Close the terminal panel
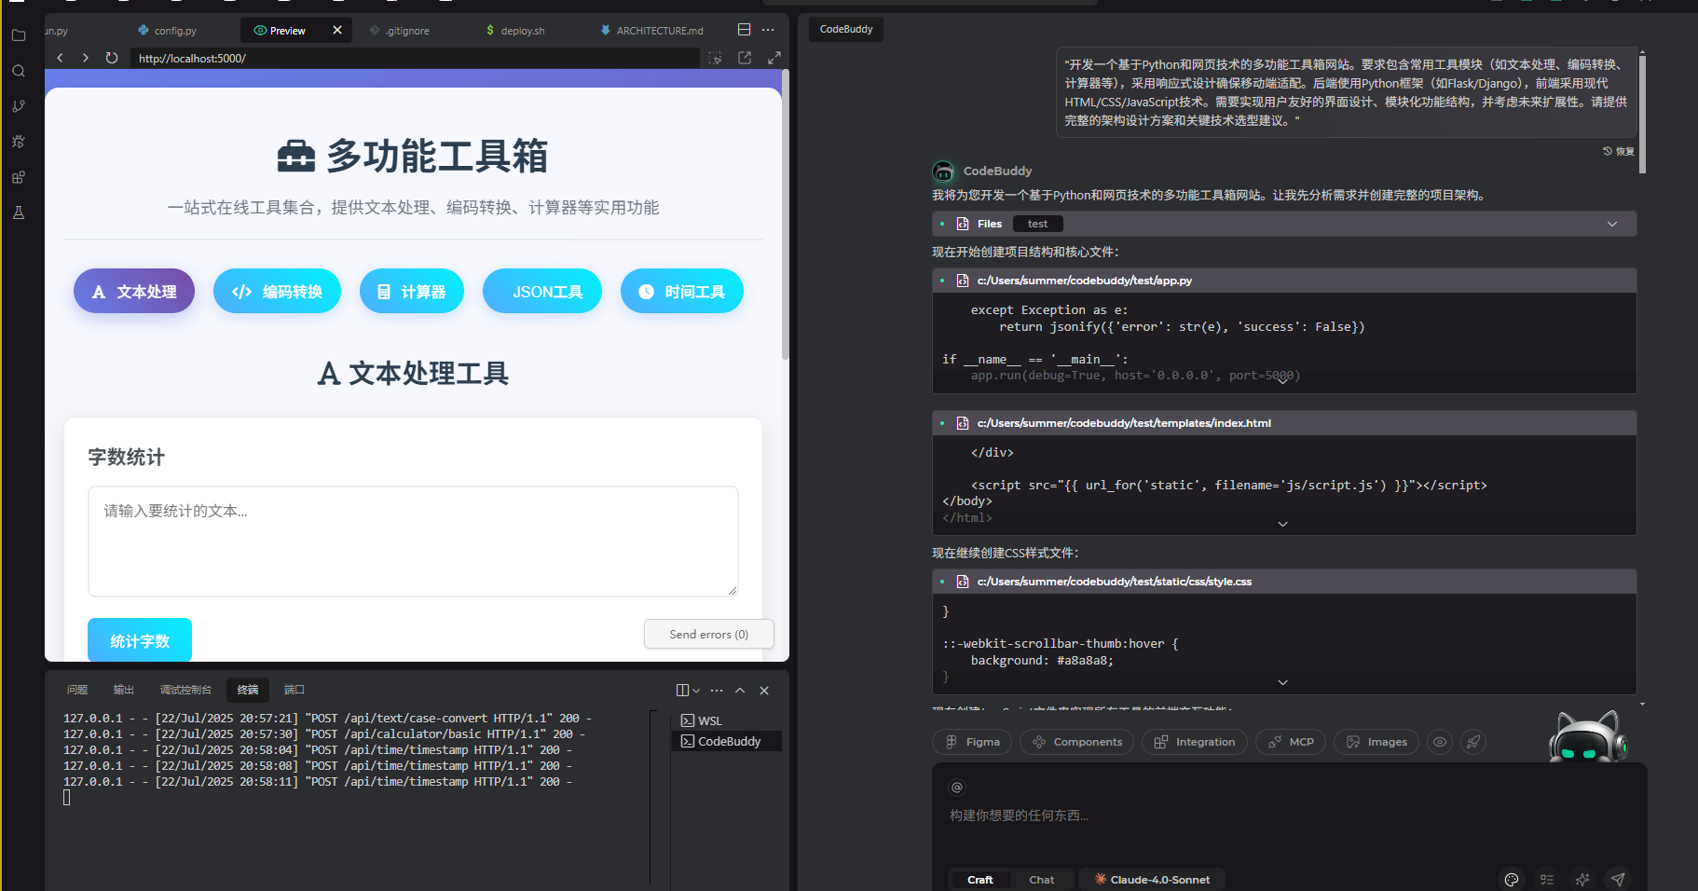 (x=764, y=691)
